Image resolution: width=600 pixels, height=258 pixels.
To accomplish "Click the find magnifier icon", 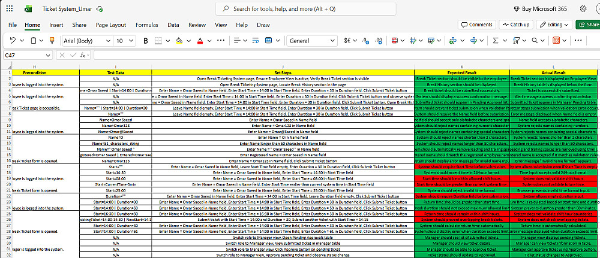I will 535,41.
